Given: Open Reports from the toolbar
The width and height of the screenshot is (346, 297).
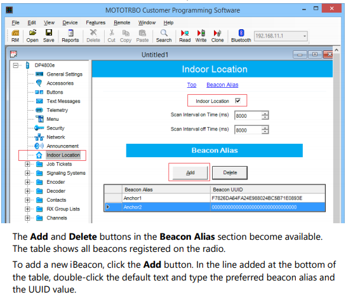Looking at the screenshot, I should pos(70,36).
